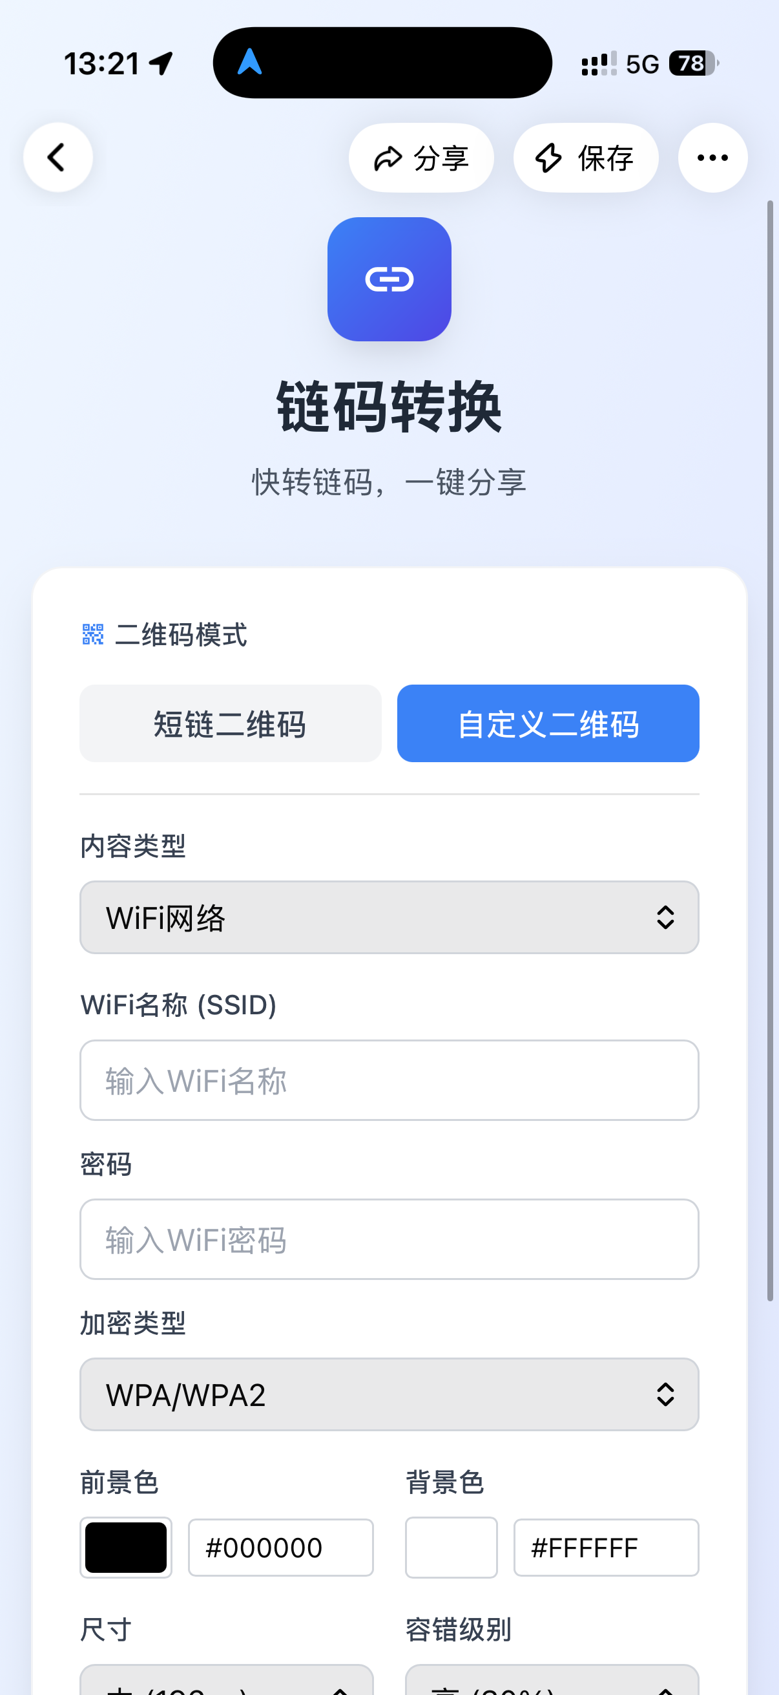Select the 自定义二维码 tab
The image size is (779, 1695).
pos(548,723)
